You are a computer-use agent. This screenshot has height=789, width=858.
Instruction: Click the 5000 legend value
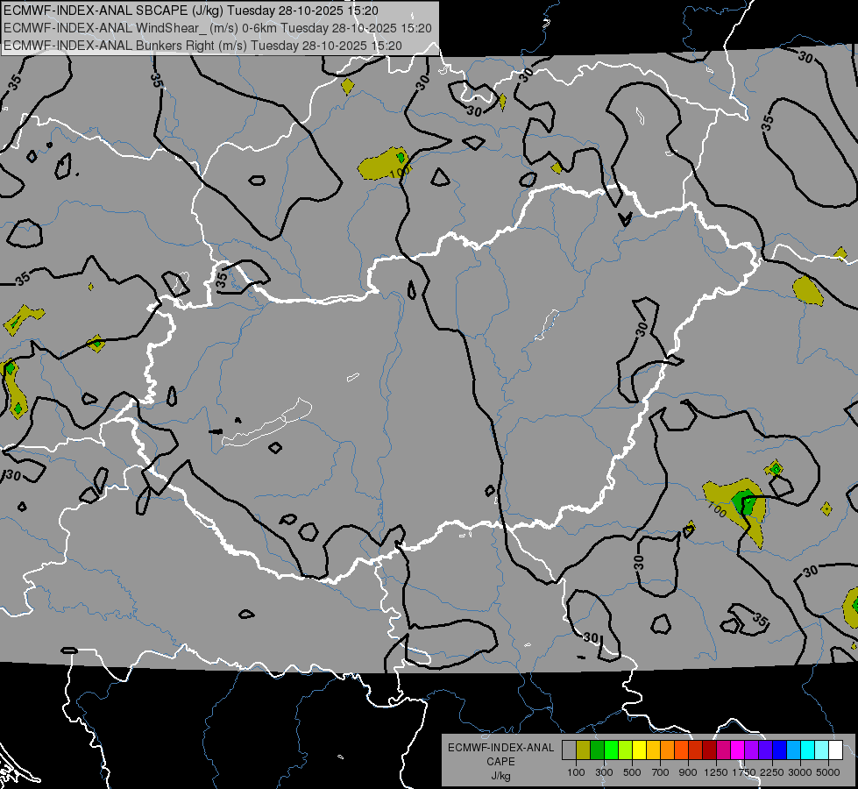pyautogui.click(x=828, y=772)
